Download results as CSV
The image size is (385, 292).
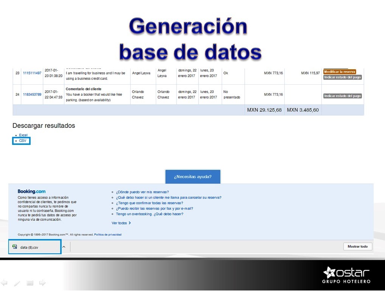click(23, 141)
